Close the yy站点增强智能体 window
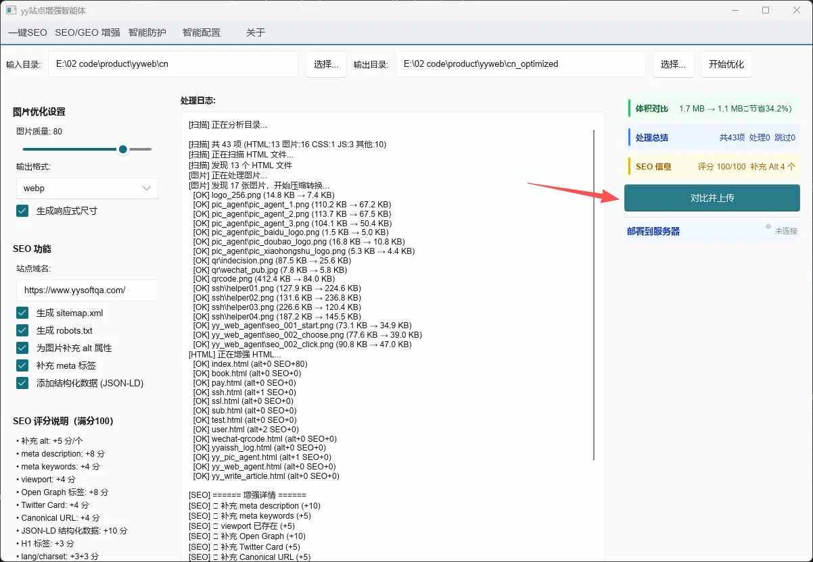The width and height of the screenshot is (813, 562). click(x=797, y=10)
